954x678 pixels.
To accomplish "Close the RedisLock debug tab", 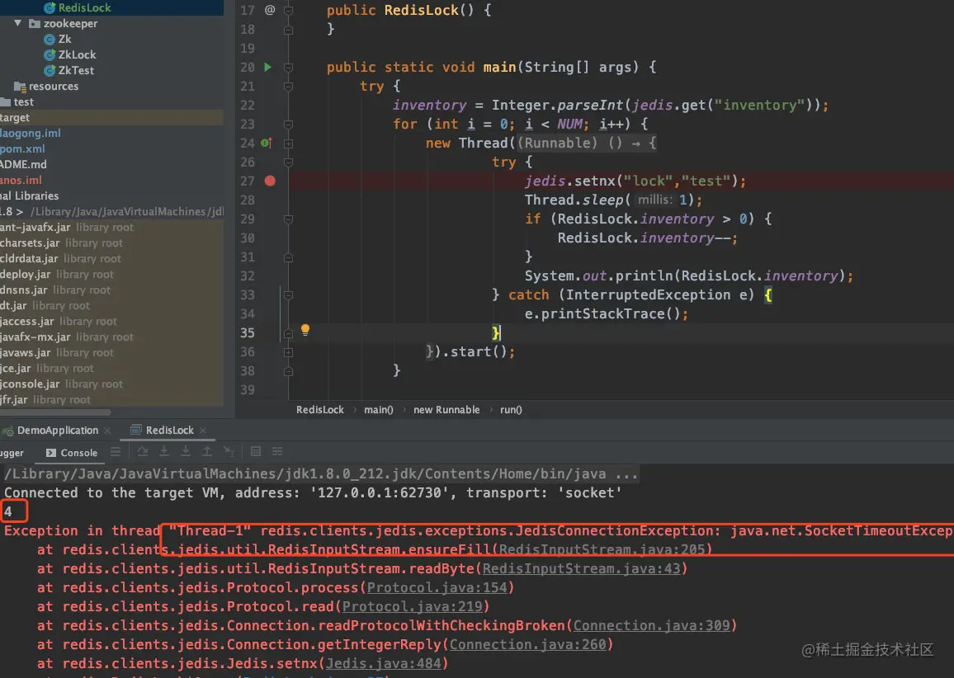I will point(203,431).
